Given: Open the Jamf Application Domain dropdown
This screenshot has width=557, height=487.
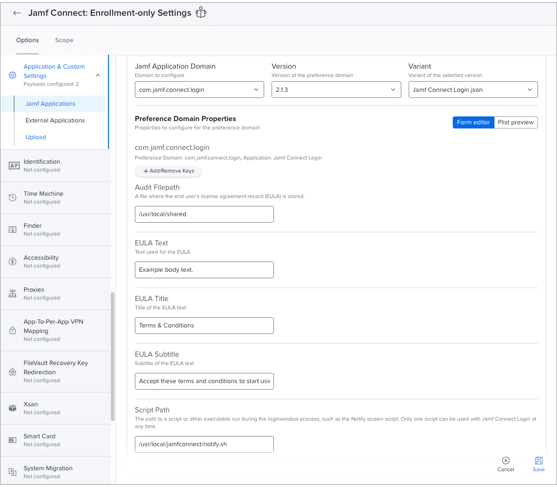Looking at the screenshot, I should pyautogui.click(x=199, y=90).
